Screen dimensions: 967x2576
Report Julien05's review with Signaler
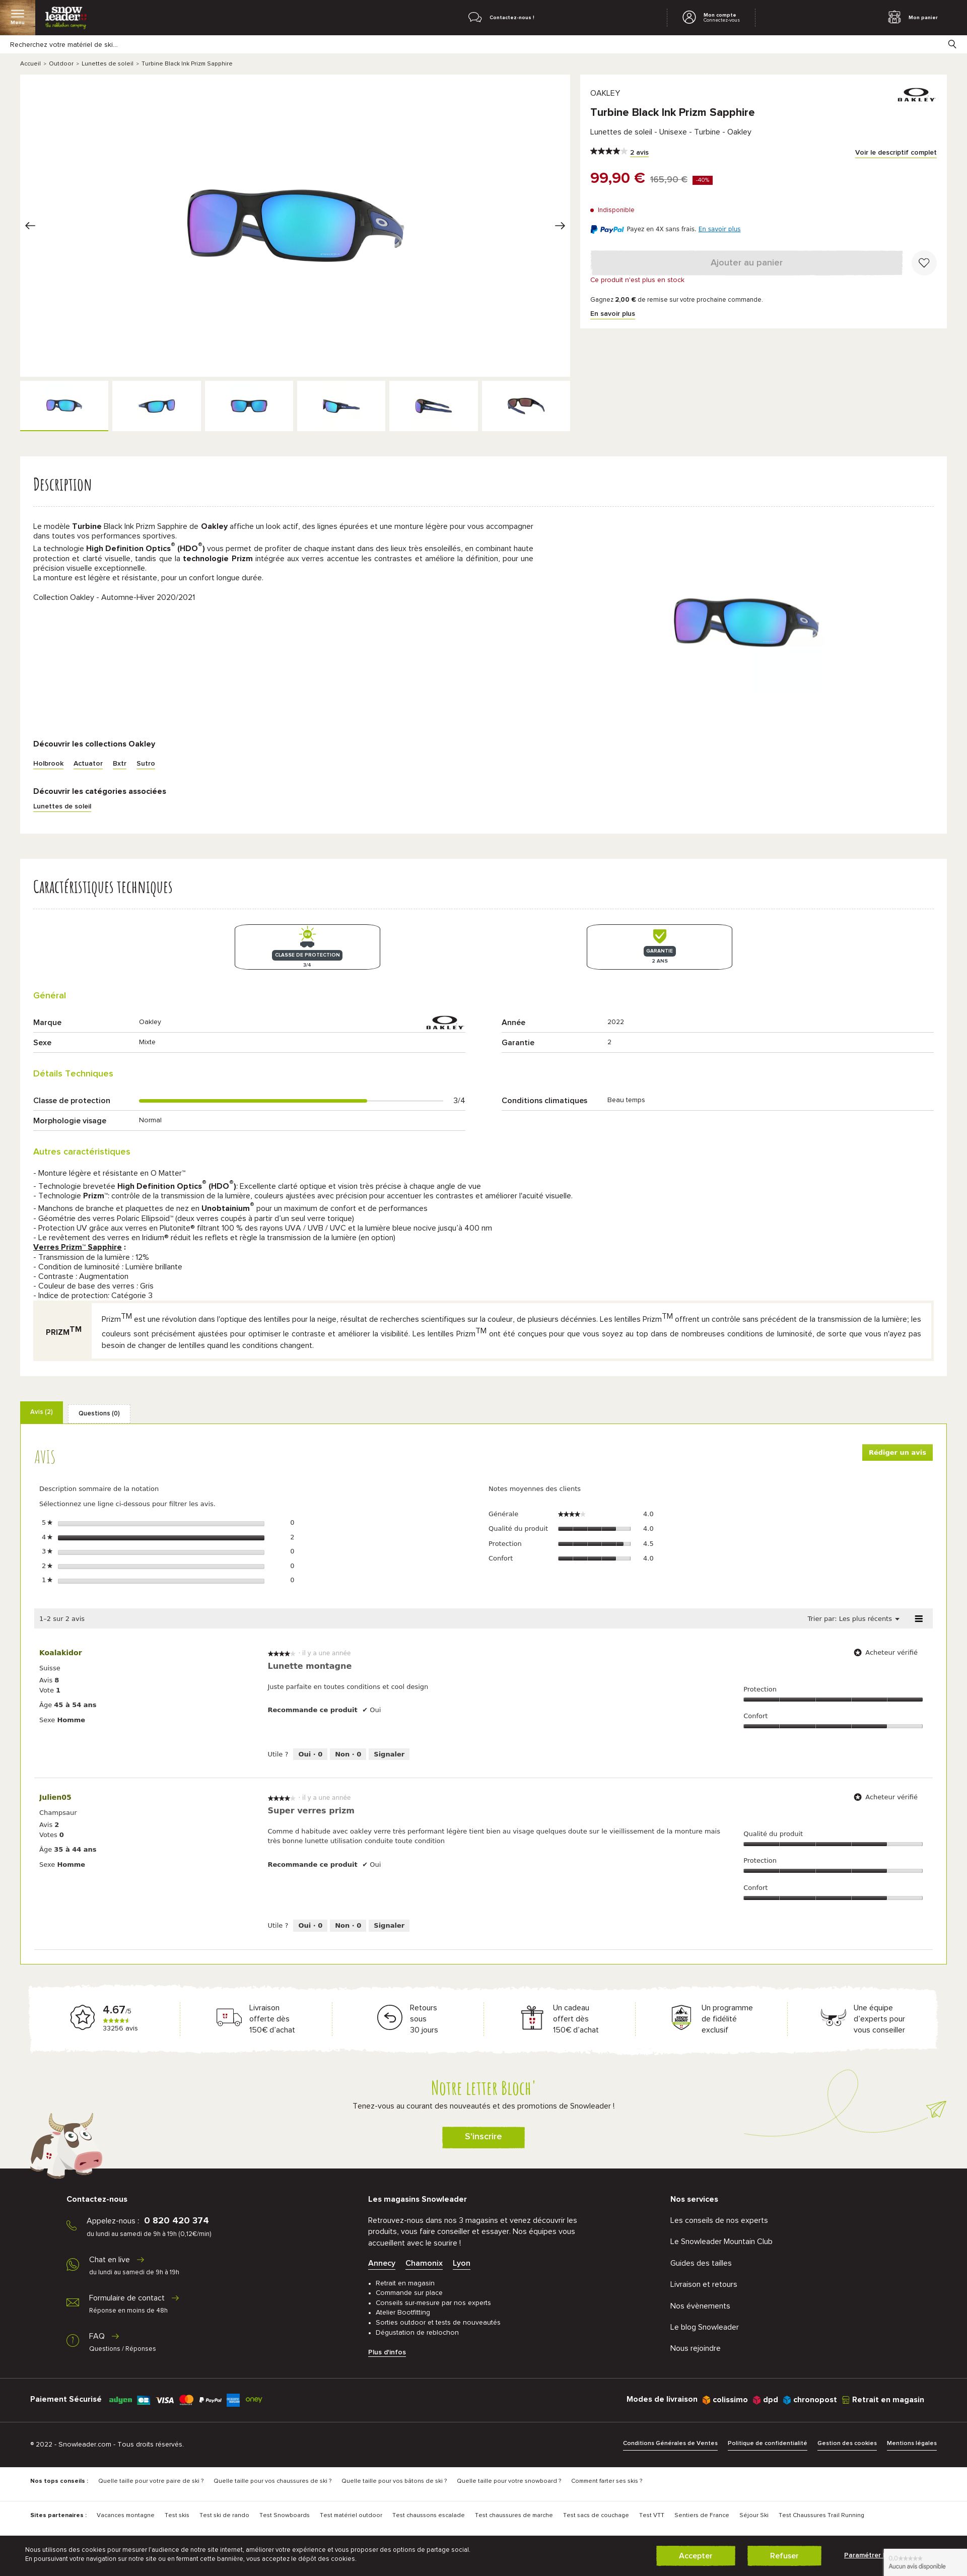pyautogui.click(x=389, y=1925)
